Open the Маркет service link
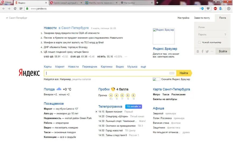The image size is (233, 142). 60,67
